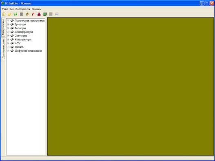Click the gray square toolbar icon
Image resolution: width=215 pixels, height=161 pixels.
pyautogui.click(x=51, y=14)
